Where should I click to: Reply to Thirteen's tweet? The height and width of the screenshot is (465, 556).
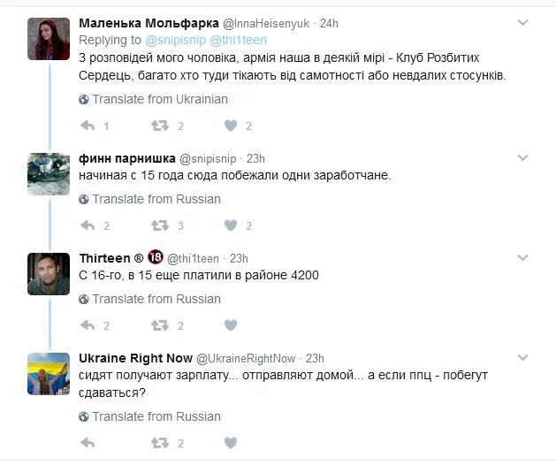pyautogui.click(x=87, y=325)
